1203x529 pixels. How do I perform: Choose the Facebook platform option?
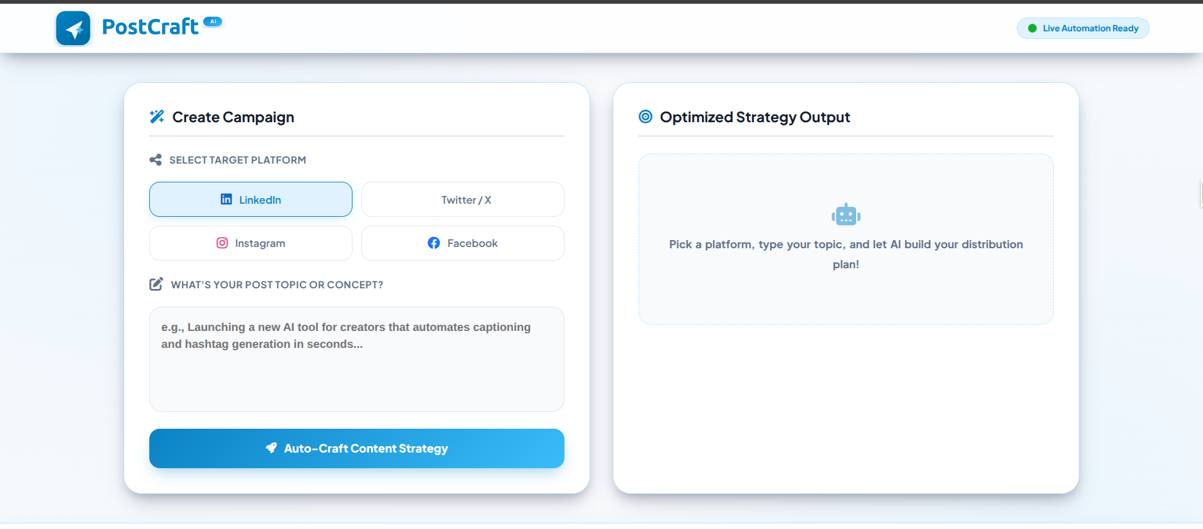[463, 243]
